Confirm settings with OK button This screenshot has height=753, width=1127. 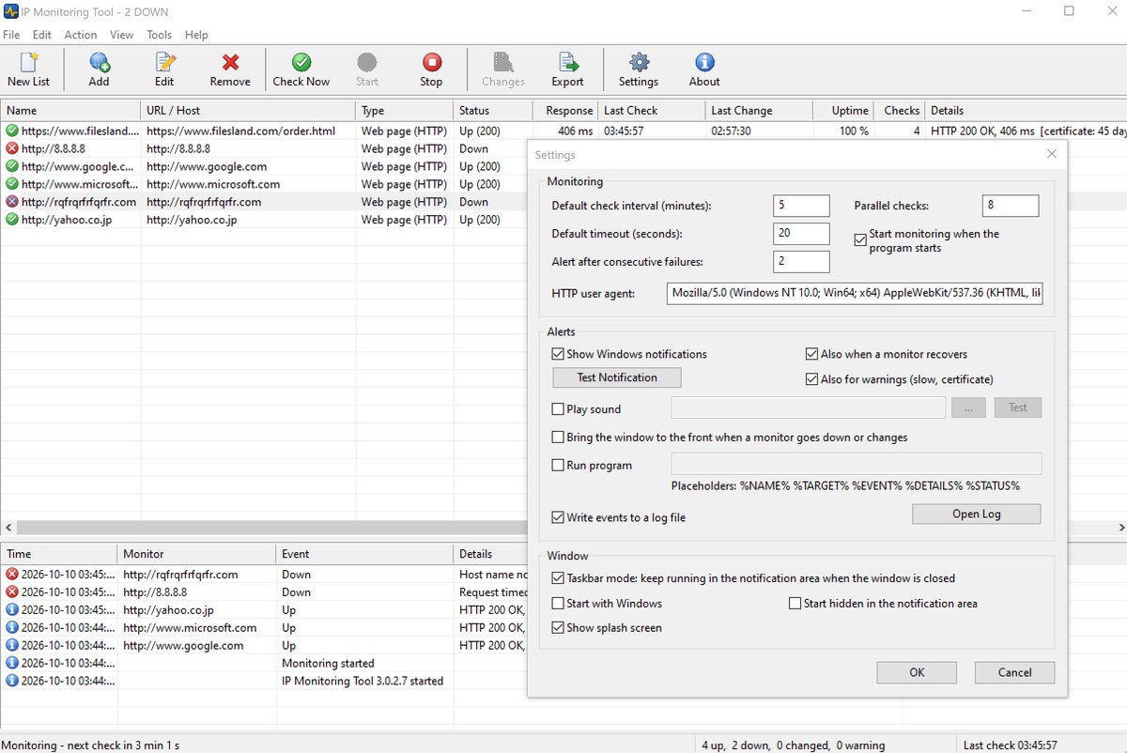pos(917,672)
